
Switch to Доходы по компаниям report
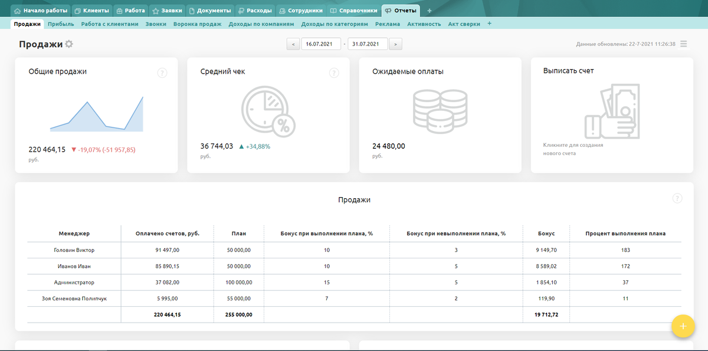[x=261, y=24]
